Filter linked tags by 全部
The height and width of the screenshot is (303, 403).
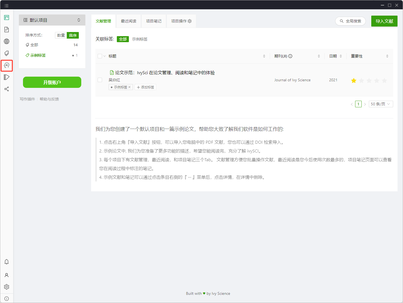(x=123, y=39)
